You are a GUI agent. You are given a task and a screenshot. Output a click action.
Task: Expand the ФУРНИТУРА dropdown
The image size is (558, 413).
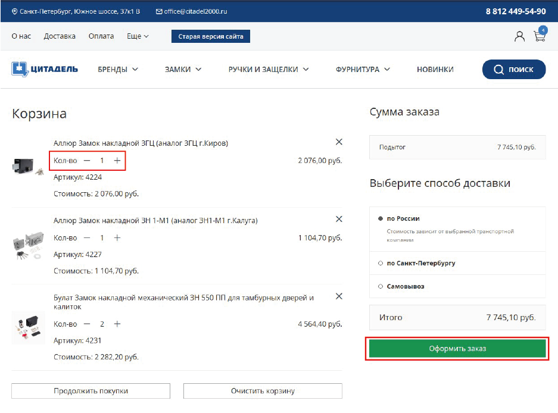coord(363,70)
